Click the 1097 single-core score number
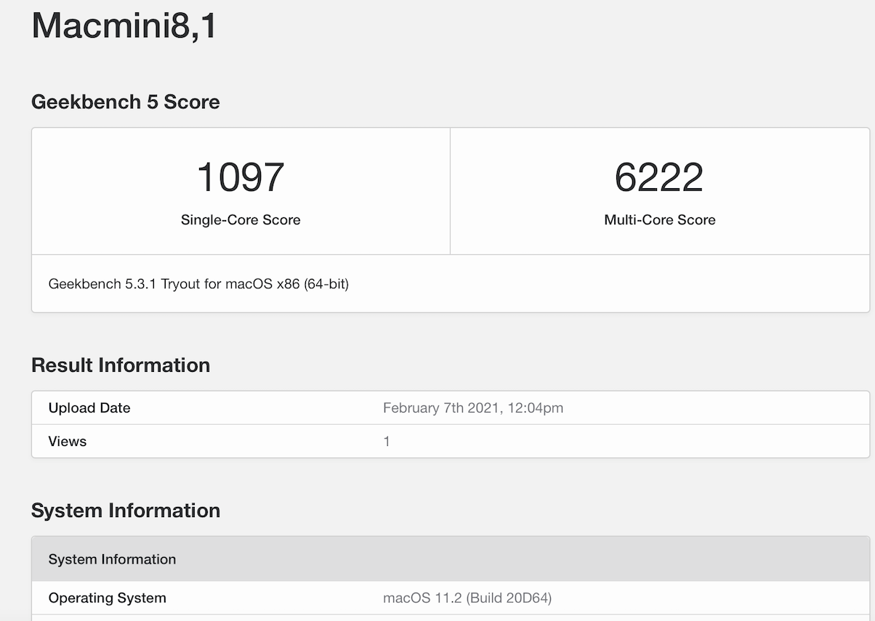This screenshot has height=621, width=875. pyautogui.click(x=241, y=177)
